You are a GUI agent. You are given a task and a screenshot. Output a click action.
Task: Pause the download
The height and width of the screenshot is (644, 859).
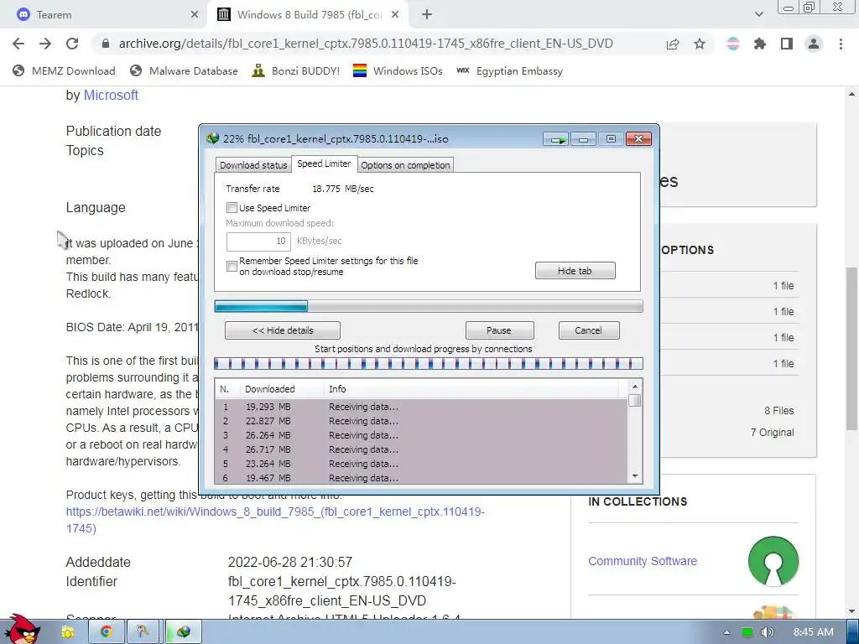pyautogui.click(x=499, y=330)
